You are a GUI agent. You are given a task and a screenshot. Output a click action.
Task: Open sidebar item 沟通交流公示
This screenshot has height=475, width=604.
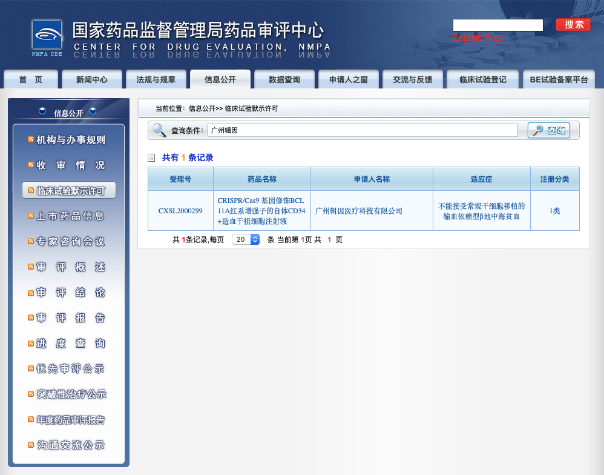71,445
